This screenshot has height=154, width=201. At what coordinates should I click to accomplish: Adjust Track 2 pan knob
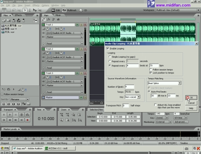coord(61,53)
